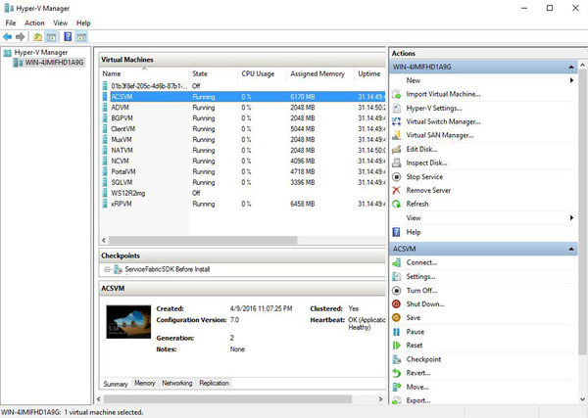This screenshot has height=418, width=588.
Task: Select the NCVM virtual machine row
Action: pos(243,162)
